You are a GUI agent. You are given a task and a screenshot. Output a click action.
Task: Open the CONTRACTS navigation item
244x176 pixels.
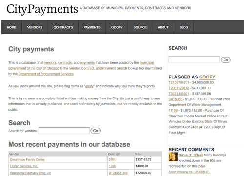click(63, 27)
